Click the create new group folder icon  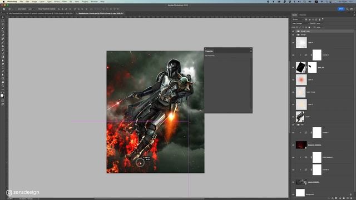[x=344, y=198]
